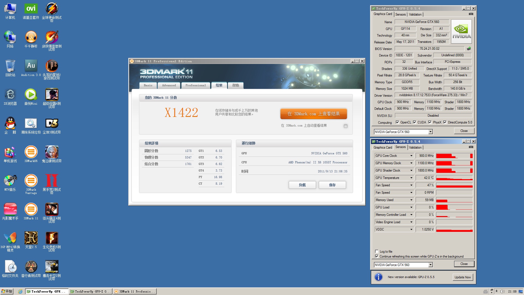524x295 pixels.
Task: Expand the GPU Load sensor dropdown
Action: coord(411,207)
